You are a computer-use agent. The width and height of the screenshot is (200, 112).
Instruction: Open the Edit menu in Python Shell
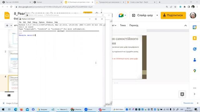tap(24, 22)
